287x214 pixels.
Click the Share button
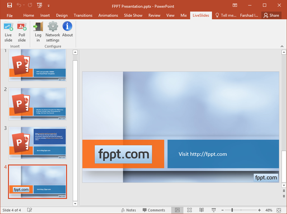point(271,15)
